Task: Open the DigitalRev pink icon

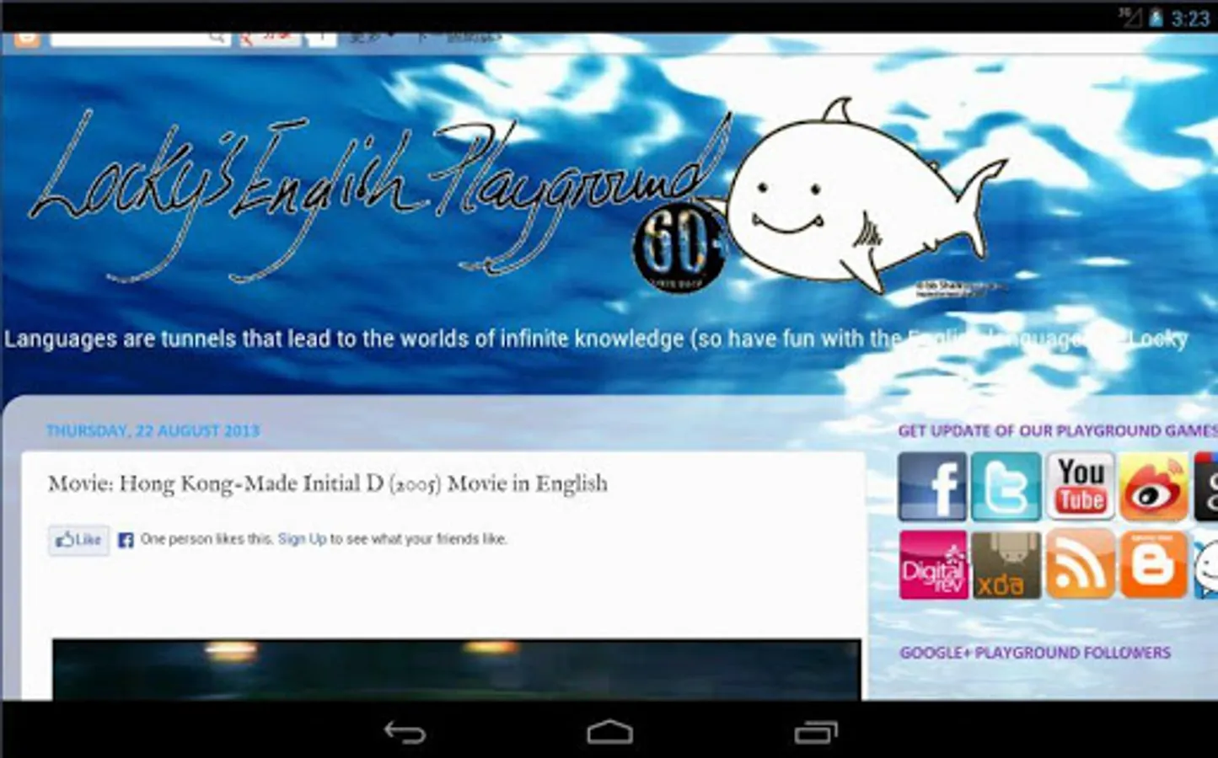Action: click(x=932, y=564)
